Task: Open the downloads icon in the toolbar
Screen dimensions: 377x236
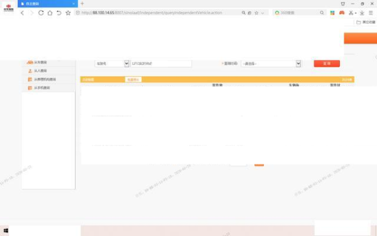Action: click(x=362, y=13)
